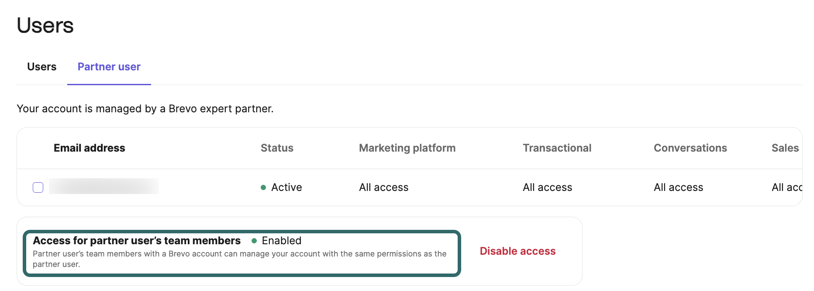The width and height of the screenshot is (814, 291).
Task: Click the Disable access link
Action: click(517, 251)
